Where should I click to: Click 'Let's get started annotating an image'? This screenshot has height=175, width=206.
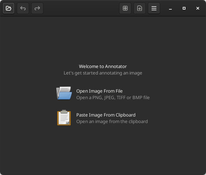click(x=103, y=73)
